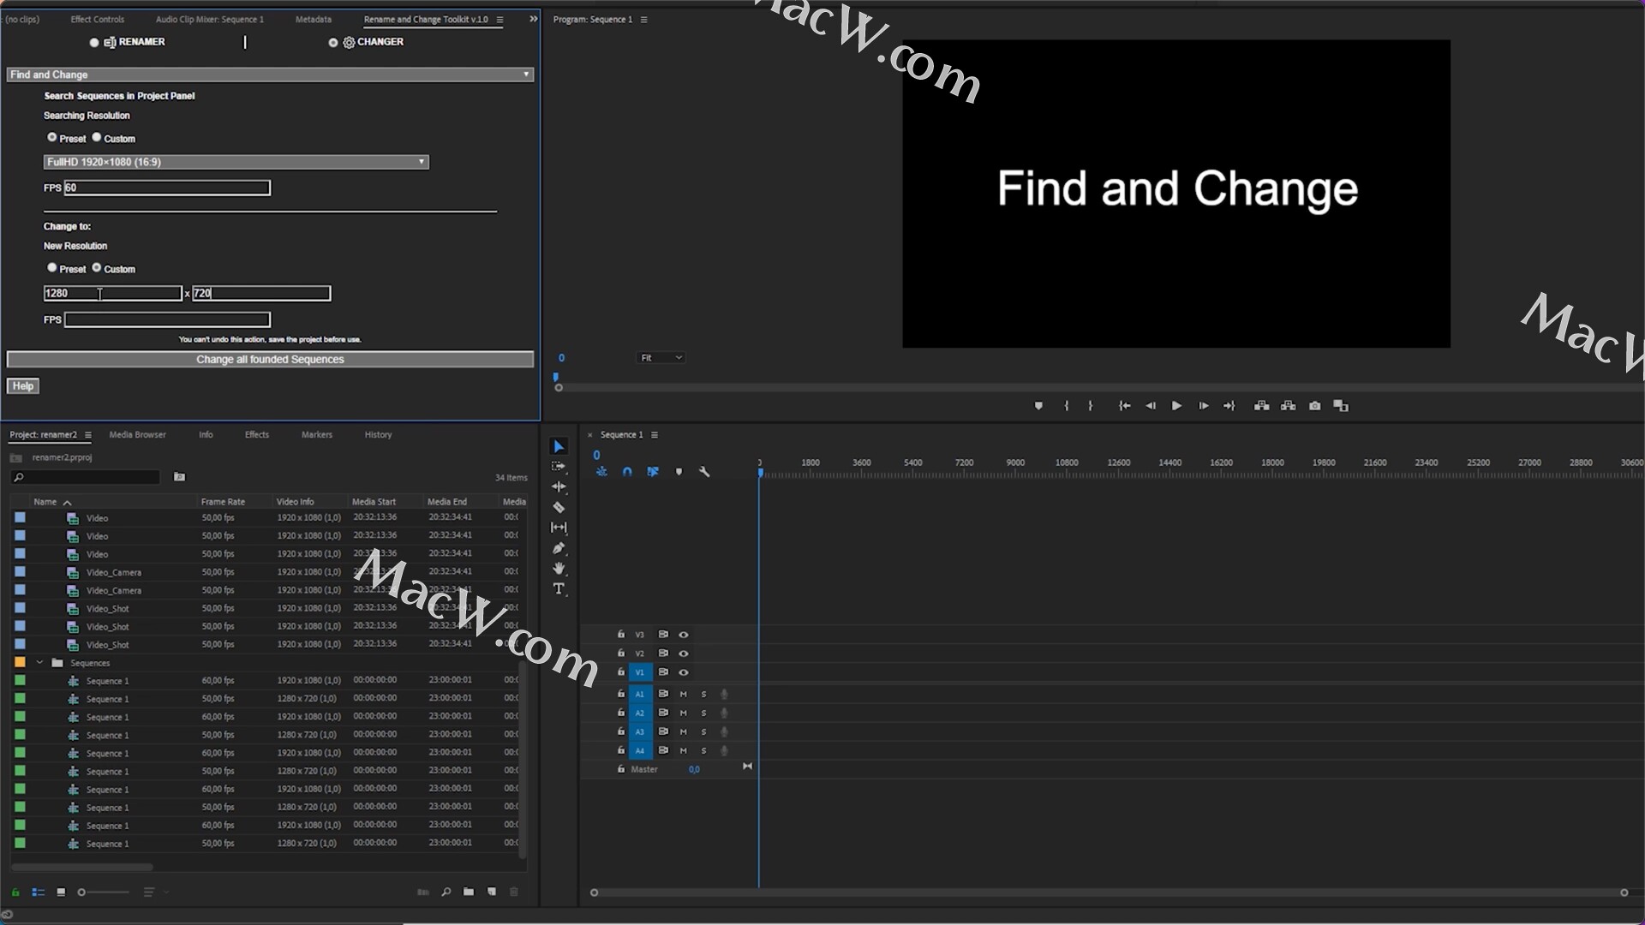Select the Razor tool in tools panel
The image size is (1645, 925).
pos(559,507)
